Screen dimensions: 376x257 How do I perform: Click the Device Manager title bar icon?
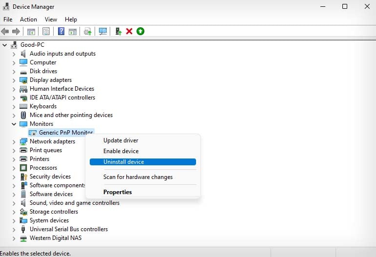click(6, 6)
